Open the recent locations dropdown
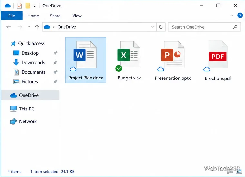The width and height of the screenshot is (245, 177). 29,27
